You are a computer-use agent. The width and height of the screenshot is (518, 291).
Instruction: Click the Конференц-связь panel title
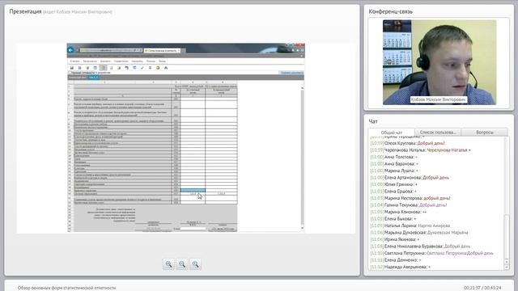click(390, 11)
